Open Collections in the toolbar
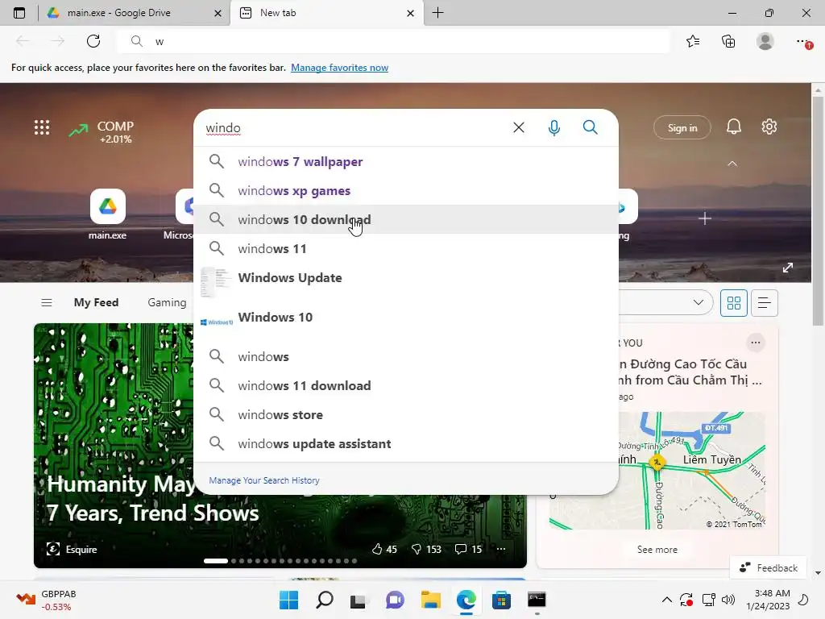825x619 pixels. [728, 41]
